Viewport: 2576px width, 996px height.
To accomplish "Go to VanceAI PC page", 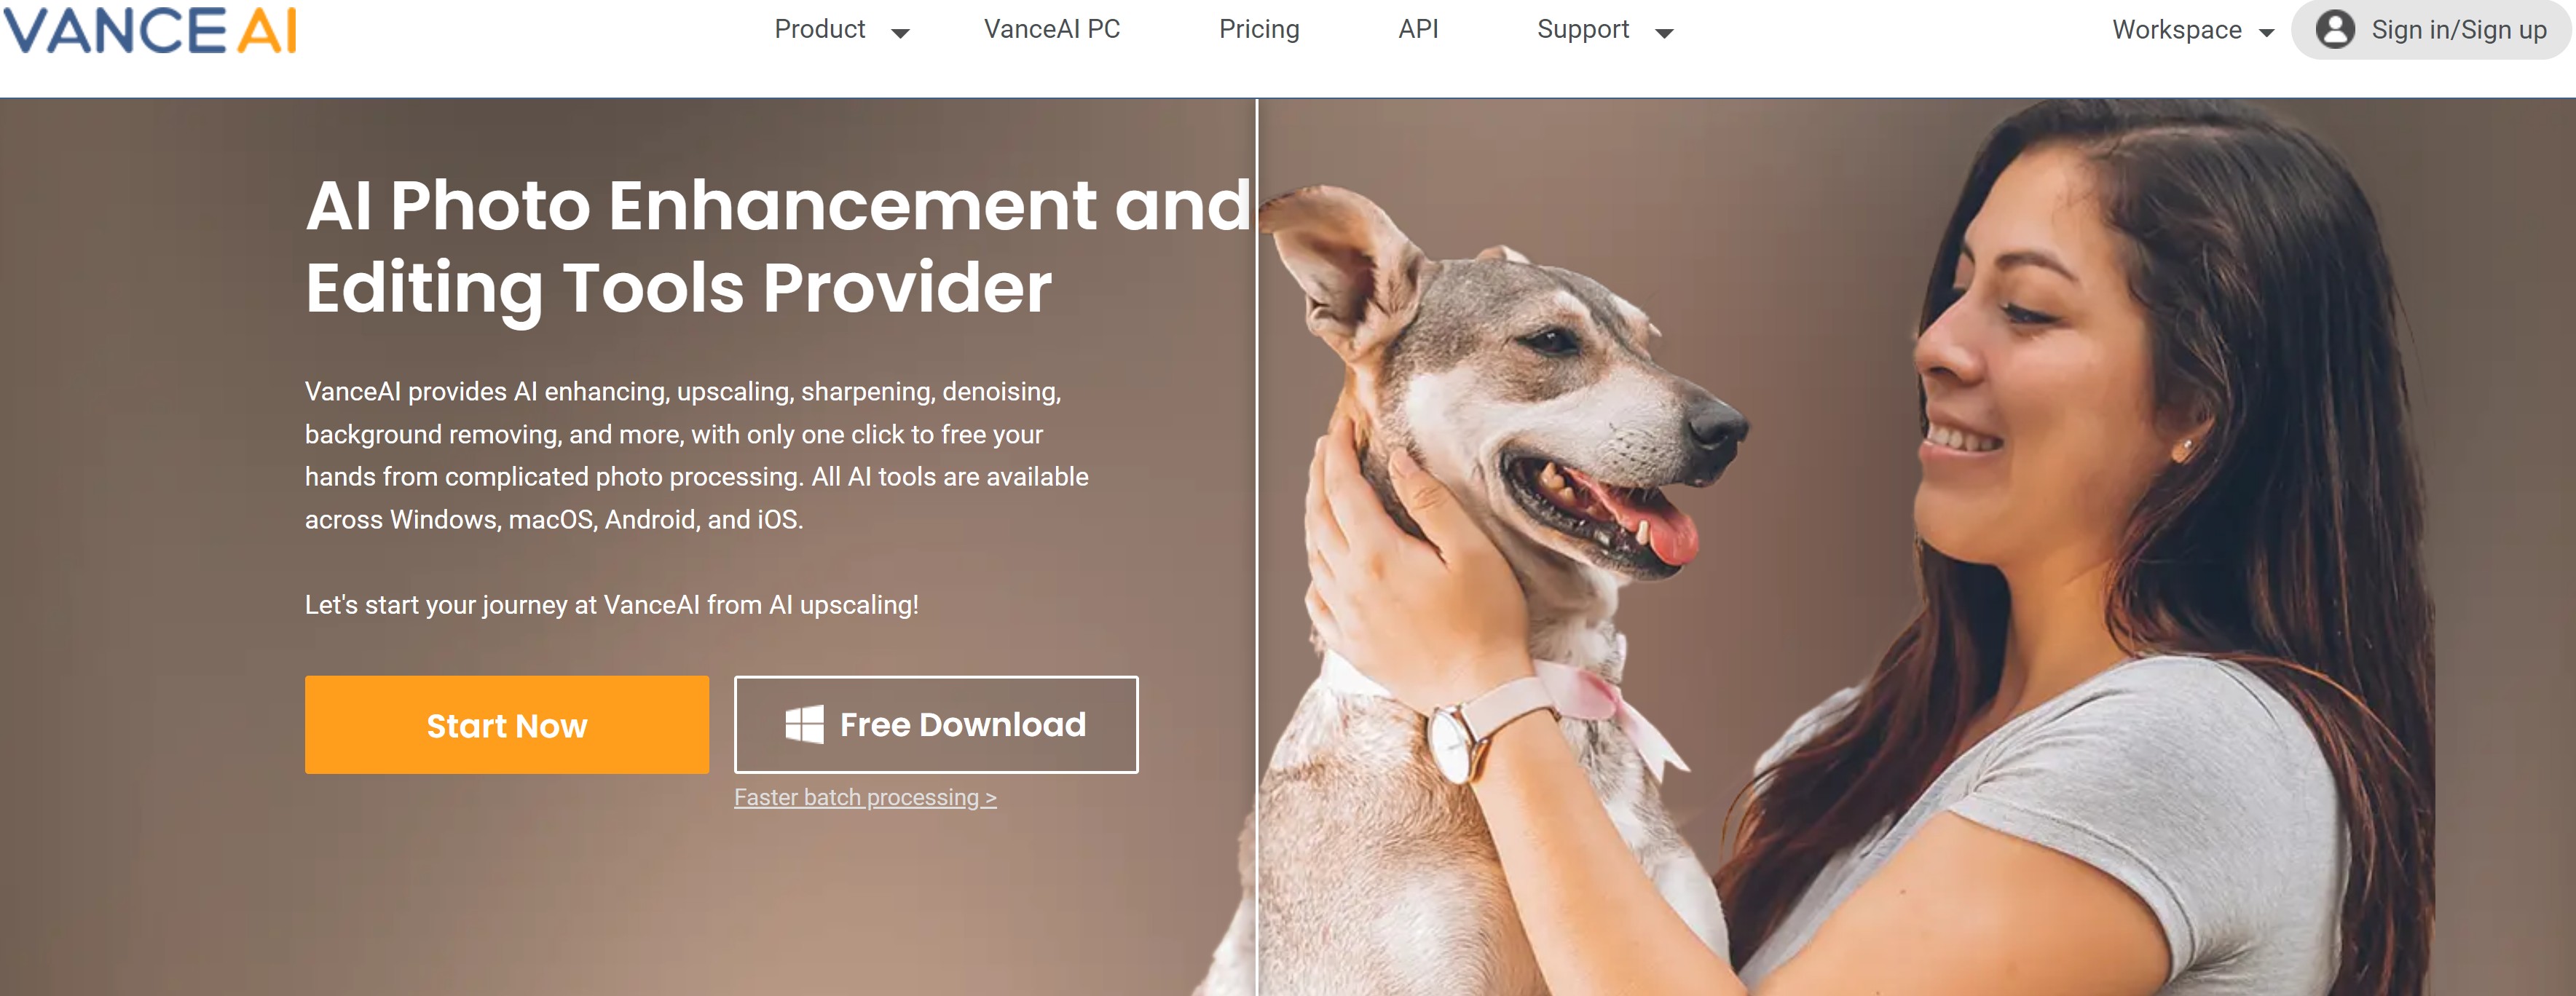I will tap(1052, 30).
